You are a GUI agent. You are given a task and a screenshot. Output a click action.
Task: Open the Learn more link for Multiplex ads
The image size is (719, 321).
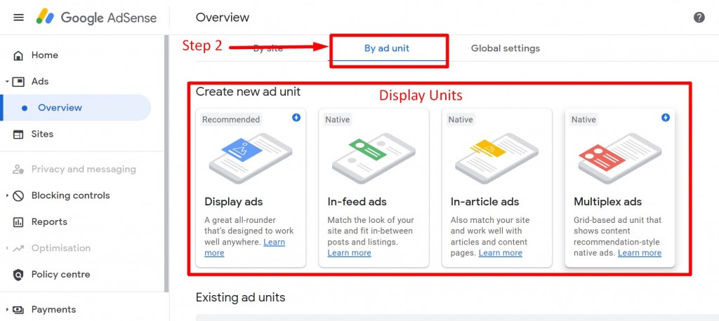coord(640,253)
